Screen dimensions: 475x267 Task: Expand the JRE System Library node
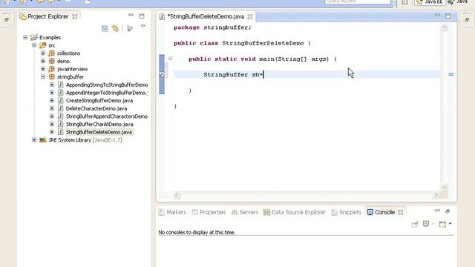tap(34, 140)
